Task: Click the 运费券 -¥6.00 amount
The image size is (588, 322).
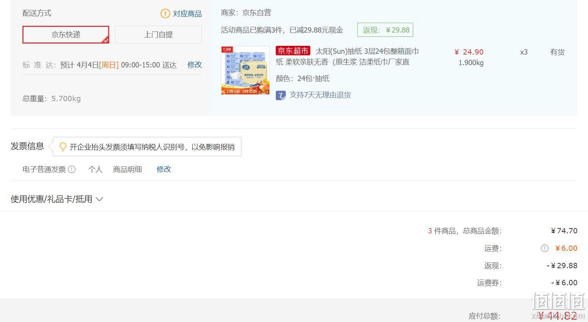Action: pyautogui.click(x=564, y=283)
